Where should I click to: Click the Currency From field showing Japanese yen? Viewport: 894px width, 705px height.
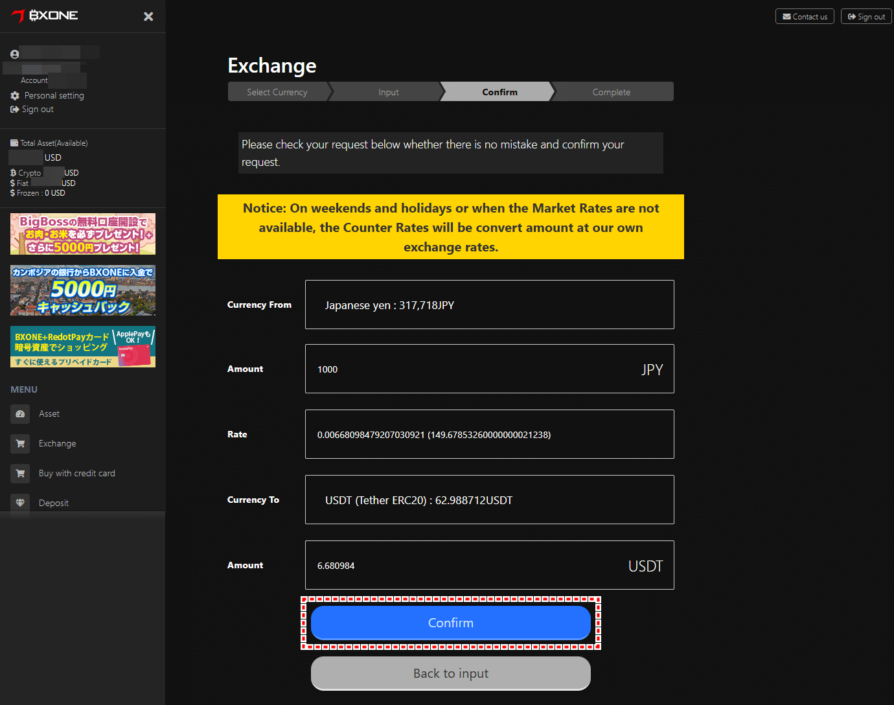pyautogui.click(x=490, y=305)
